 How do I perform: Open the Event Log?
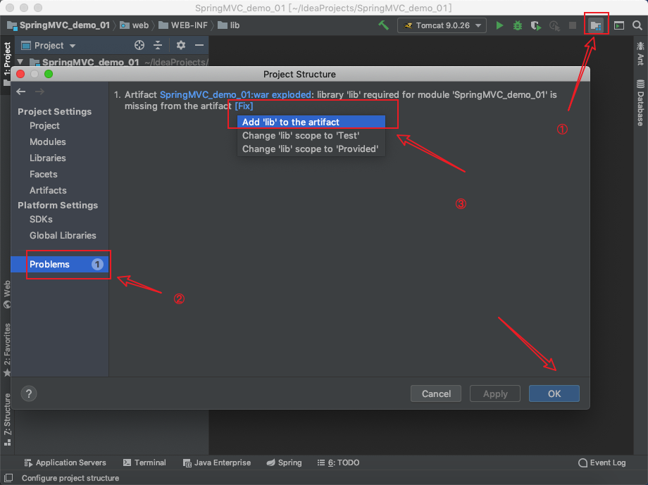click(x=602, y=462)
